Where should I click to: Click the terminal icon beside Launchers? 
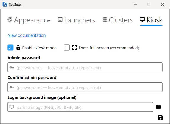click(x=60, y=19)
